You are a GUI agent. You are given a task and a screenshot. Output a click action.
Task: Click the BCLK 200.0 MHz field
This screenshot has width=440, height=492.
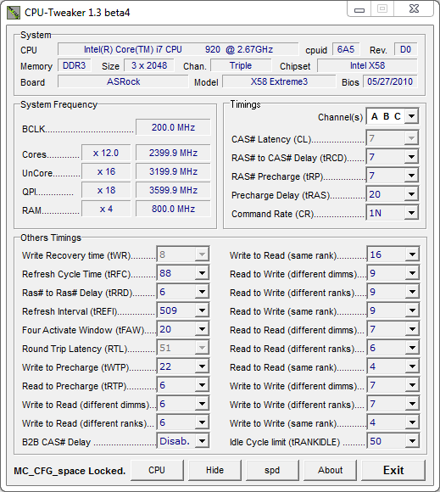tap(173, 127)
